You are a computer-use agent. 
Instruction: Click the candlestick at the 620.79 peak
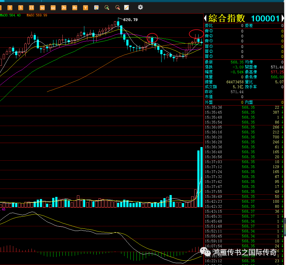click(x=118, y=23)
